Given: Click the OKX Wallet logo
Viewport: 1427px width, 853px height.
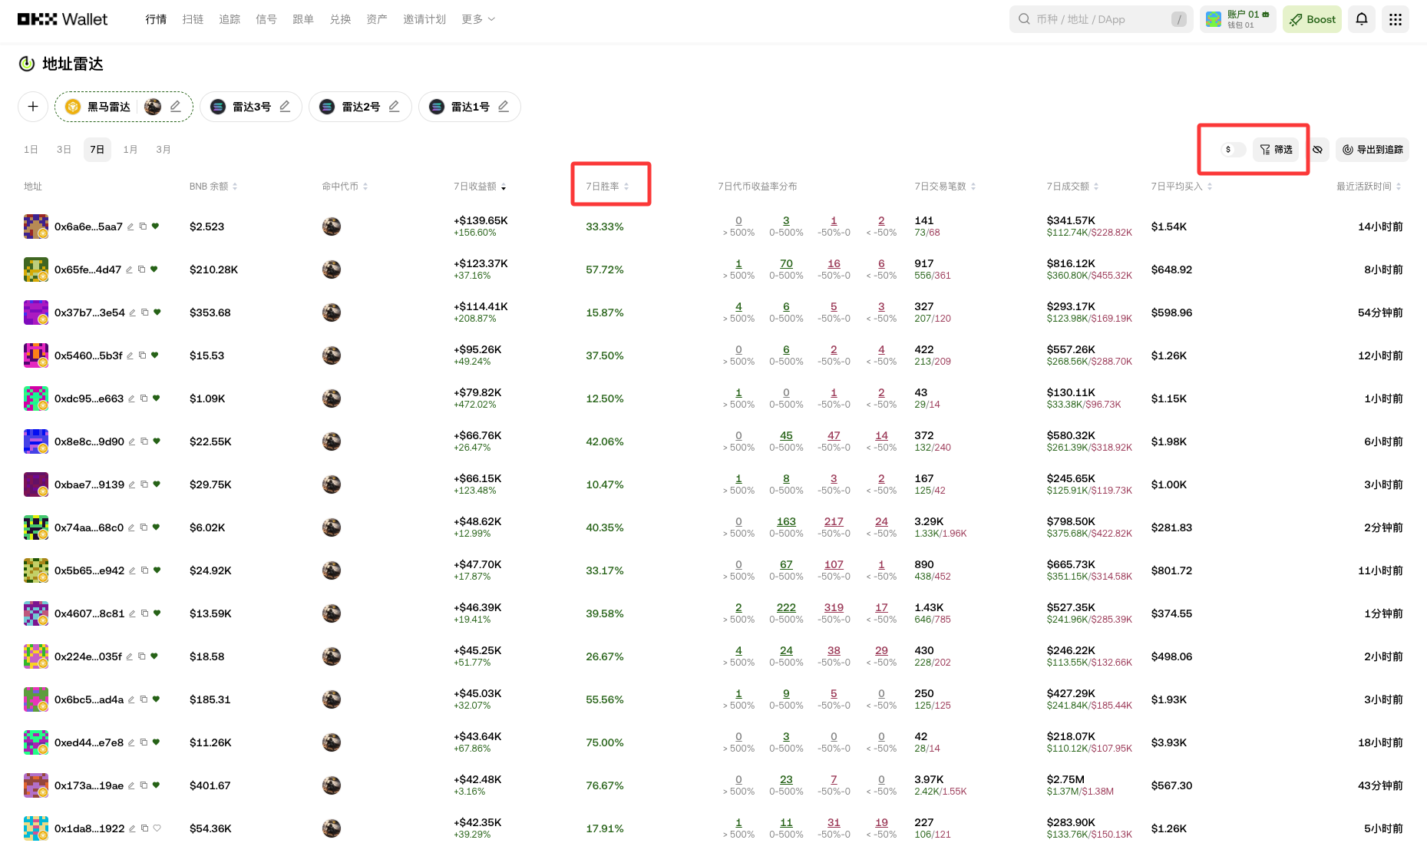Looking at the screenshot, I should click(x=61, y=19).
